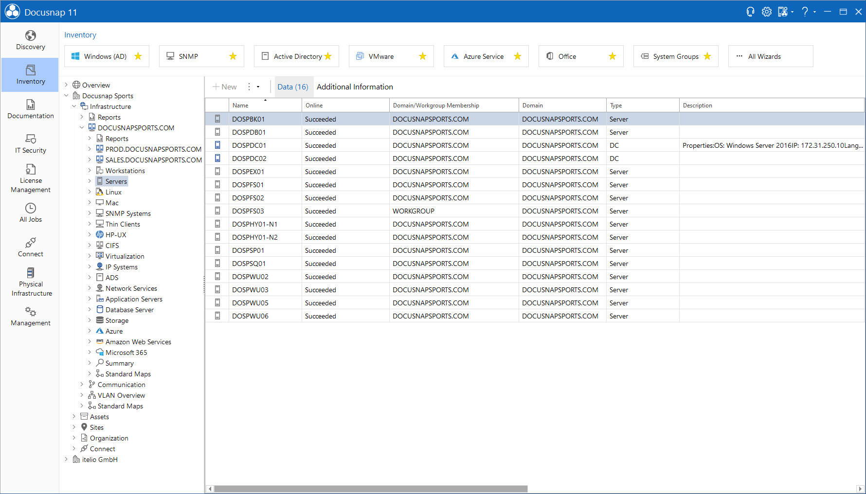Screen dimensions: 866x494
Task: Open the Connect section in sidebar
Action: pos(30,247)
